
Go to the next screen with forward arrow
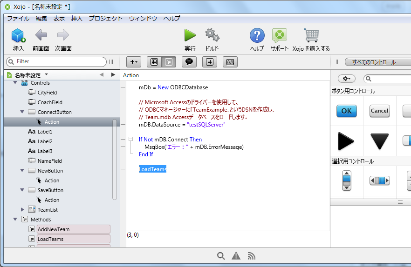(63, 35)
